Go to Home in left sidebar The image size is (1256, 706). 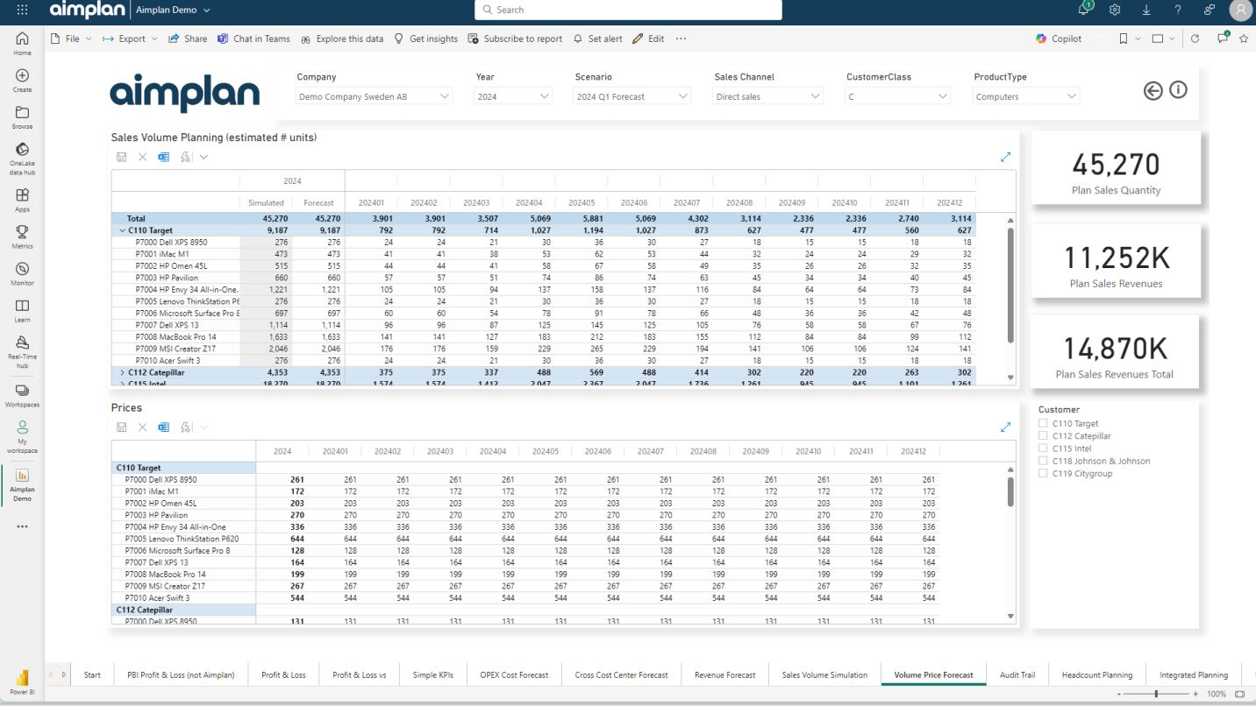(x=22, y=44)
